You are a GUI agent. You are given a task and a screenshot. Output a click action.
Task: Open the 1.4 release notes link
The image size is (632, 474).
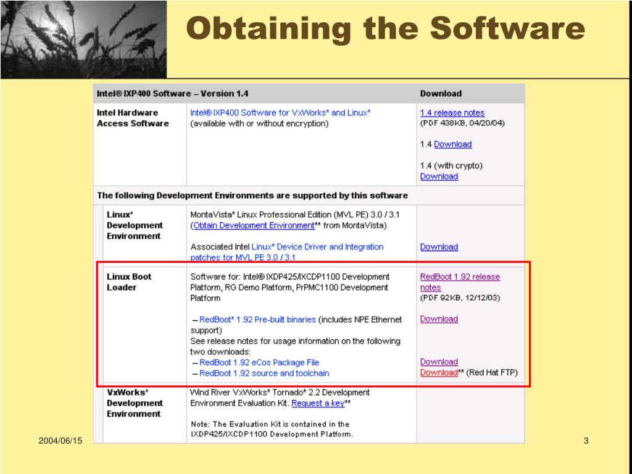(452, 113)
